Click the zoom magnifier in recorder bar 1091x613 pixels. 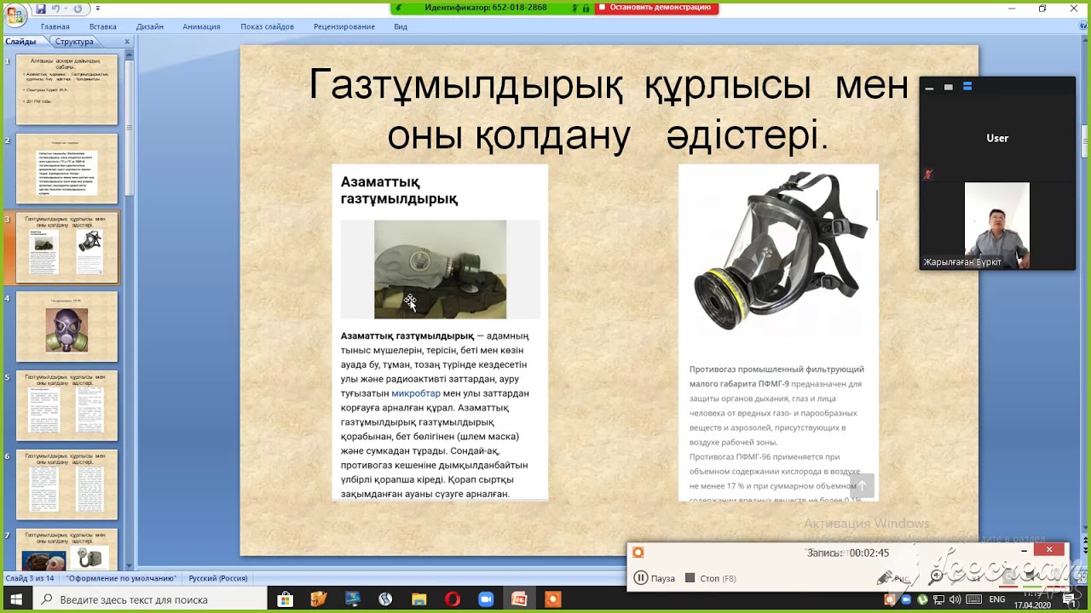click(x=937, y=576)
